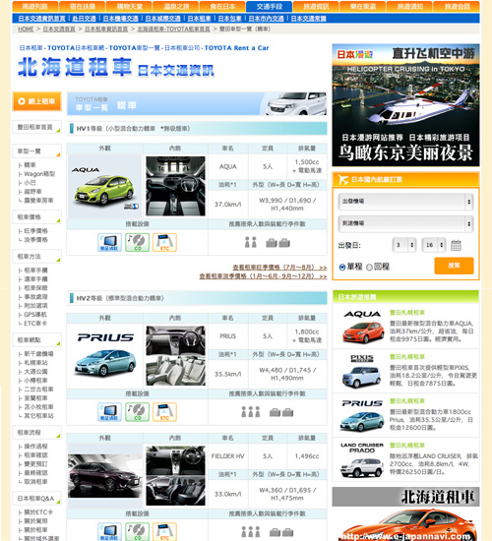The height and width of the screenshot is (541, 492).
Task: Click AQUA row ETC equipment icon
Action: pyautogui.click(x=164, y=242)
